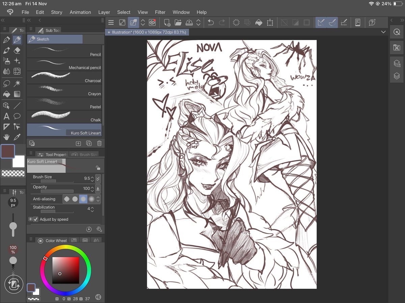405x303 pixels.
Task: Click the color wheel saturation square
Action: pos(65,270)
